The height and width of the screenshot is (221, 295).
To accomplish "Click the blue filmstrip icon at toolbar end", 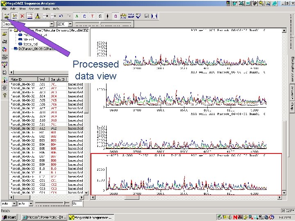I will [x=154, y=16].
